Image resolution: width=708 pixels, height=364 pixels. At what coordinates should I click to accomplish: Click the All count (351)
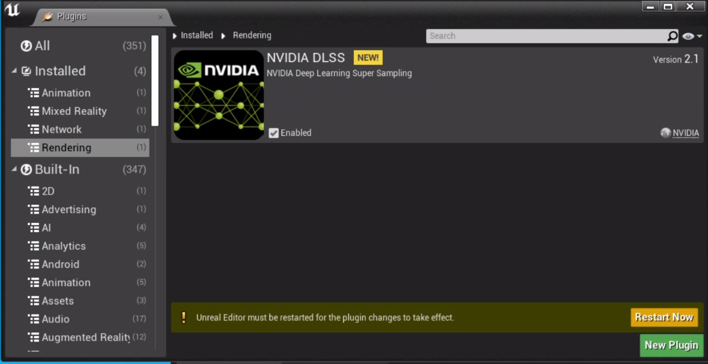(x=135, y=46)
